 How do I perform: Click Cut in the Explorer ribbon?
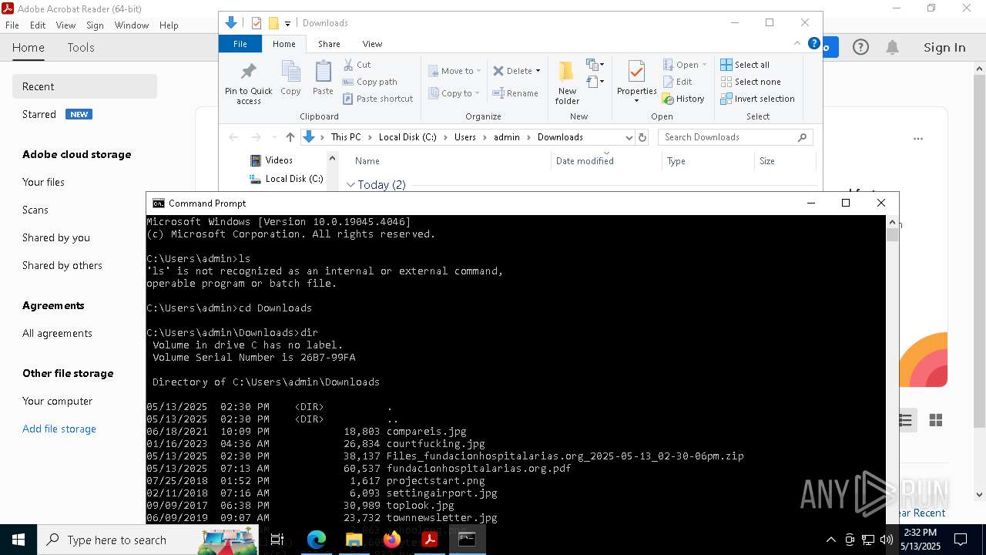pyautogui.click(x=357, y=65)
